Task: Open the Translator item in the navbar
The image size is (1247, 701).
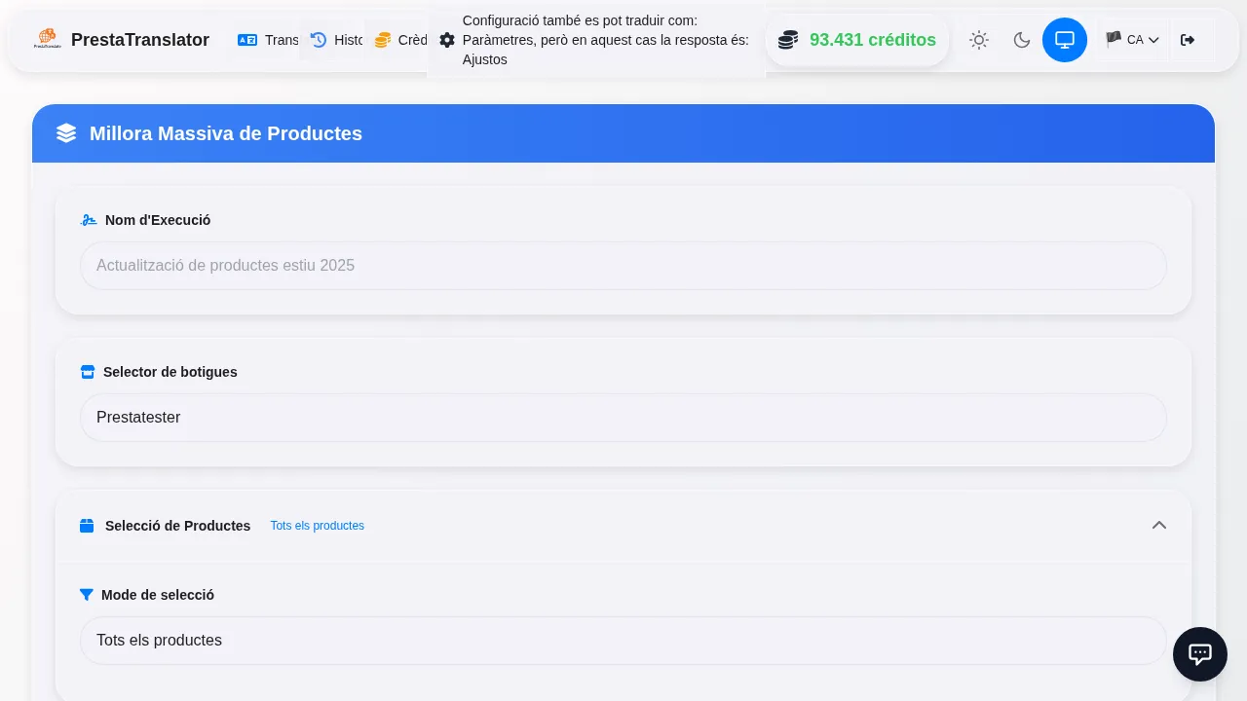Action: (x=268, y=40)
